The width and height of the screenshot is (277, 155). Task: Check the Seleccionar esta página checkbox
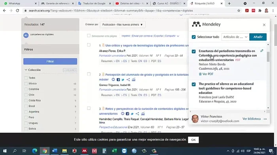point(89,36)
